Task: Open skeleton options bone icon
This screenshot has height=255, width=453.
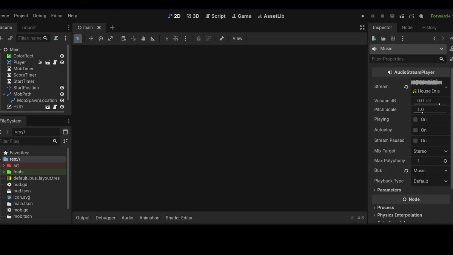Action: 222,39
